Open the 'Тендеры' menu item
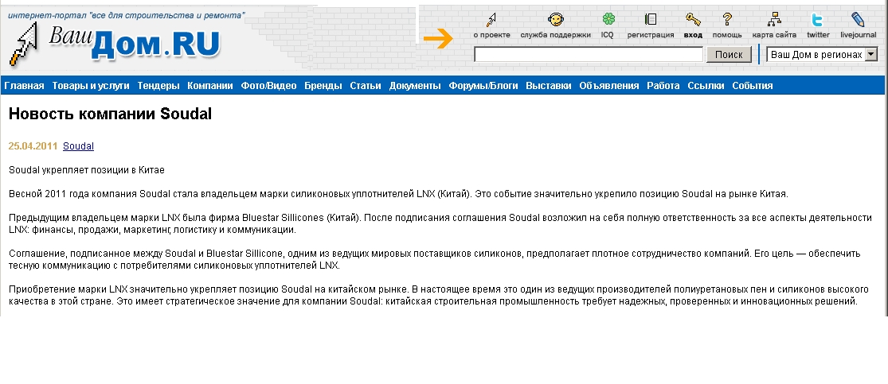 158,86
